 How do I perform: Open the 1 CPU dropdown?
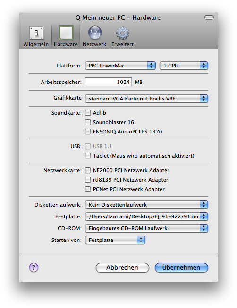pos(184,66)
